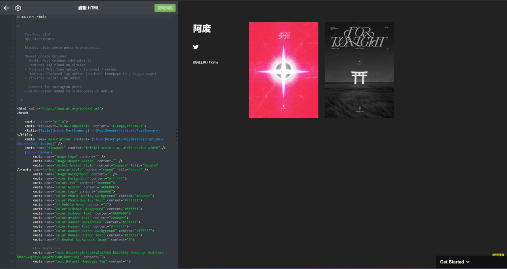The height and width of the screenshot is (269, 507).
Task: Click the <html xmlns=...> code line
Action: point(60,108)
